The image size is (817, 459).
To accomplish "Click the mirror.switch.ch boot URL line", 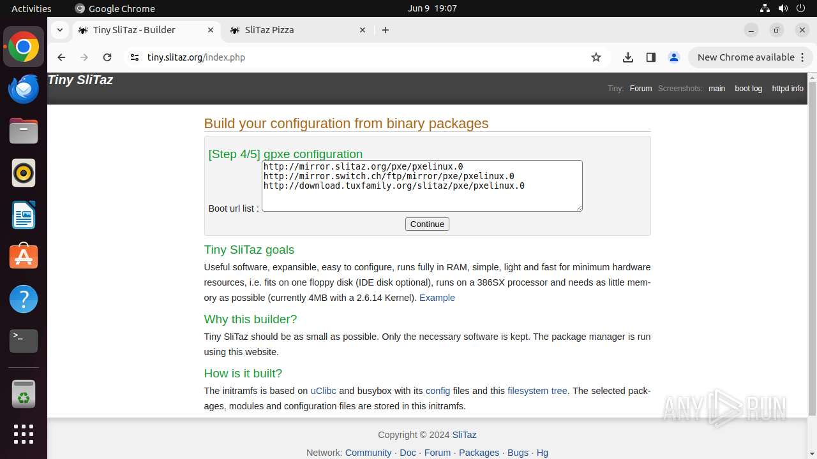I will coord(389,176).
